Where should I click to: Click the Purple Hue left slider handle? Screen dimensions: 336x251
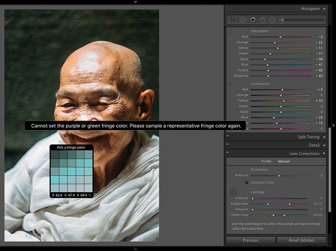pos(268,204)
